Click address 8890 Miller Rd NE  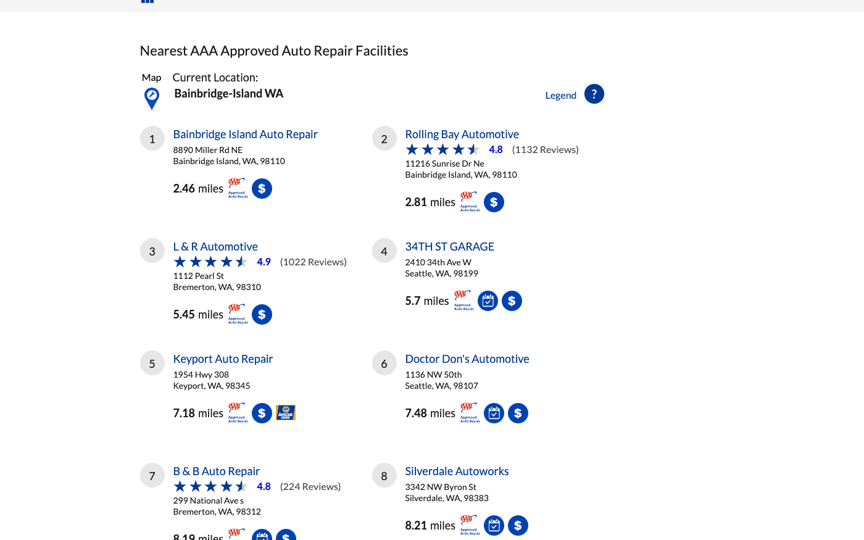click(208, 150)
